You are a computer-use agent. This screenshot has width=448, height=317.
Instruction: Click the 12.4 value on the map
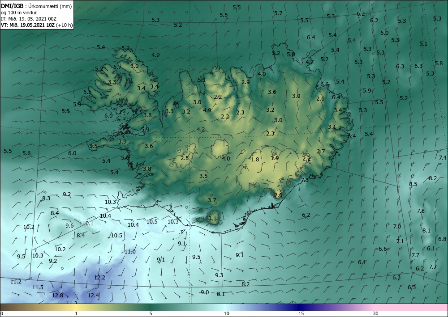pyautogui.click(x=93, y=296)
